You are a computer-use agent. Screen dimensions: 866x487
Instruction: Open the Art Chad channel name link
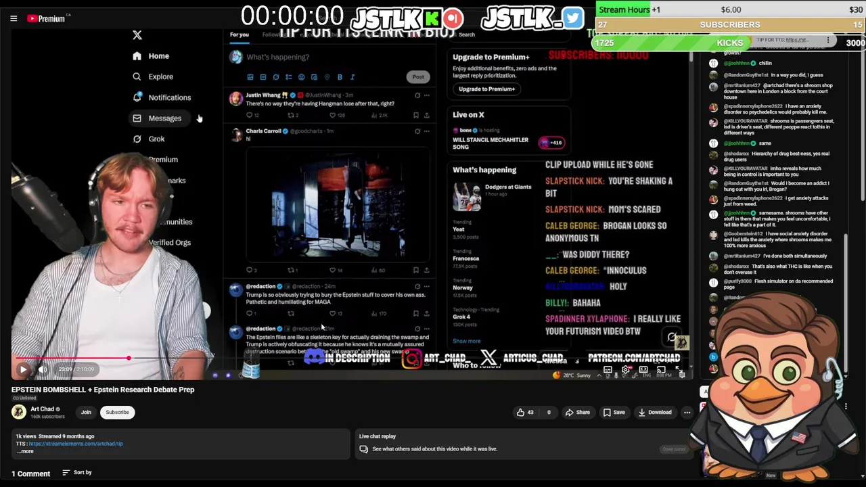click(x=42, y=409)
